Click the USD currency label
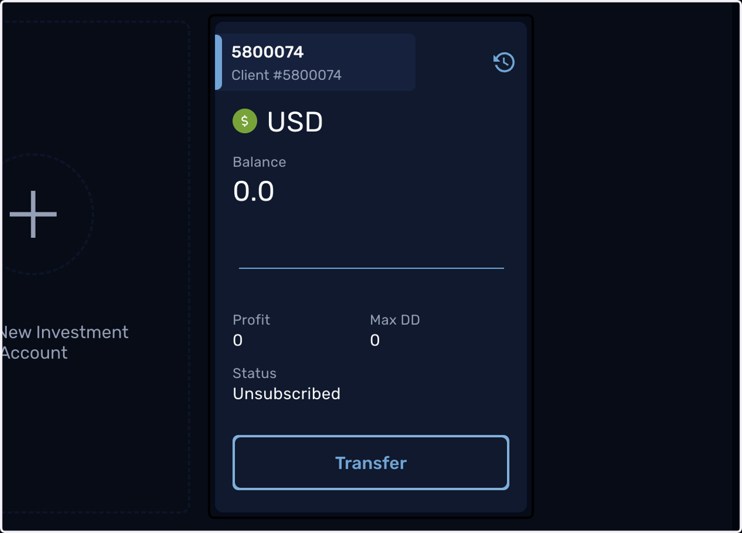742x533 pixels. coord(295,122)
